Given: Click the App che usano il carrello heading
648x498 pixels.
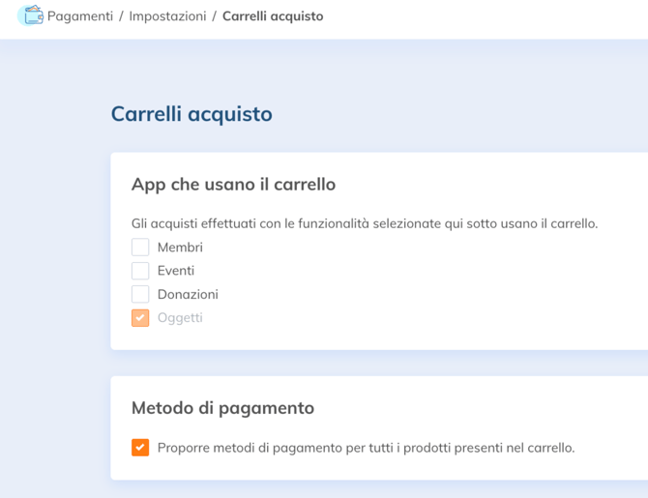Looking at the screenshot, I should (x=233, y=184).
